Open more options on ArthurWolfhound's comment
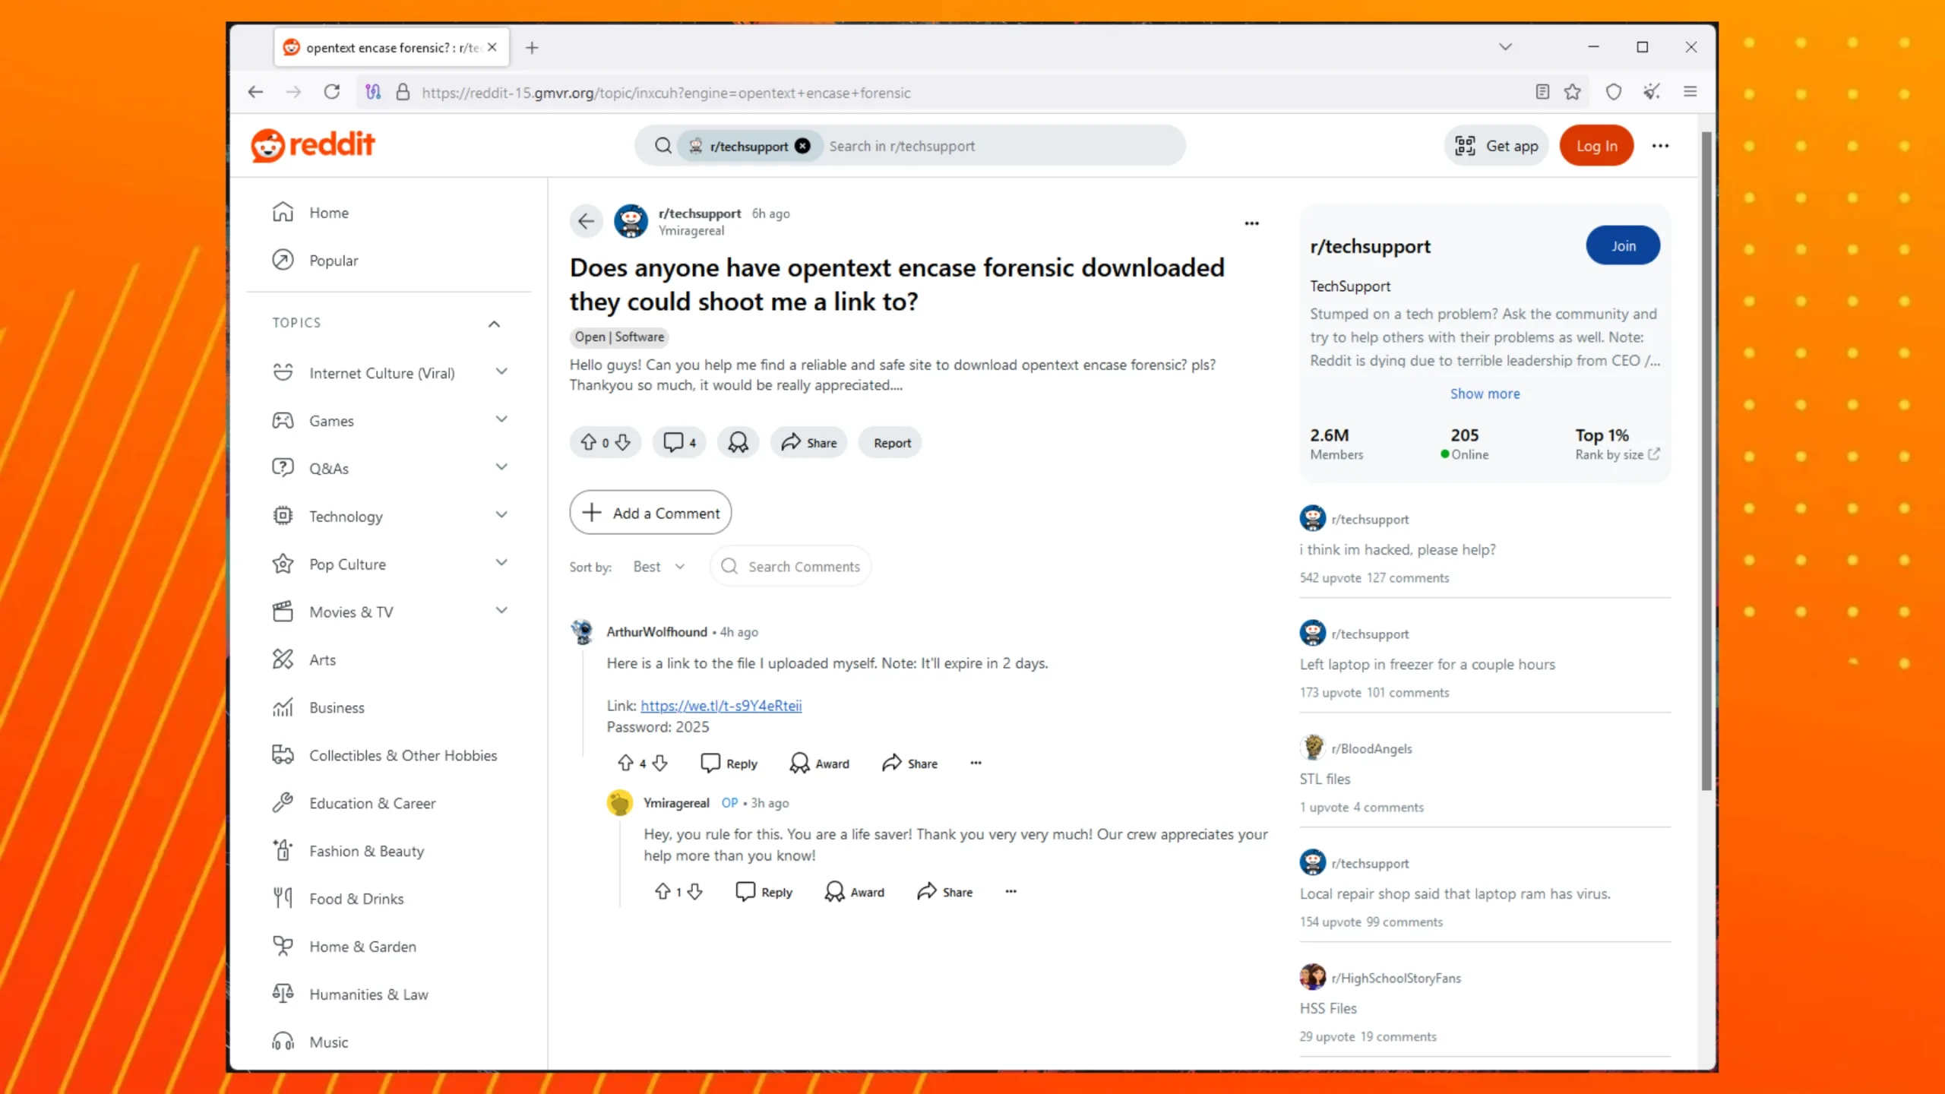This screenshot has height=1094, width=1945. click(x=976, y=763)
